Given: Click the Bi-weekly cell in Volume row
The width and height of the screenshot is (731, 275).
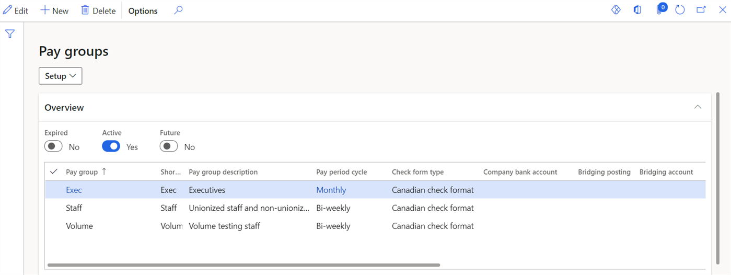Looking at the screenshot, I should (333, 226).
